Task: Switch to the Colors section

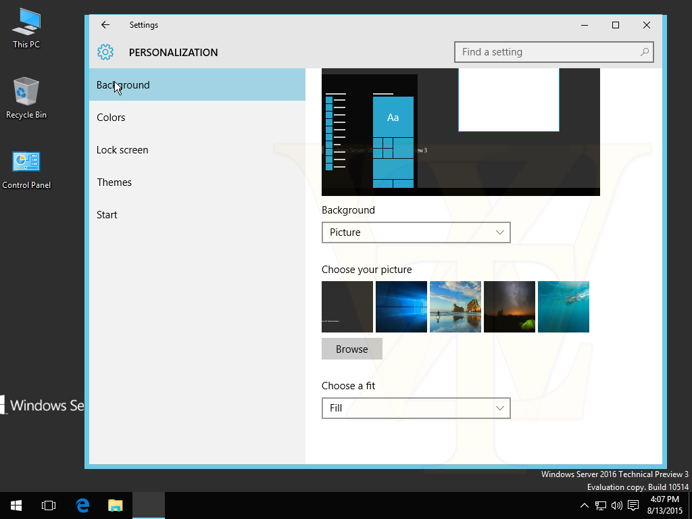Action: [x=111, y=118]
